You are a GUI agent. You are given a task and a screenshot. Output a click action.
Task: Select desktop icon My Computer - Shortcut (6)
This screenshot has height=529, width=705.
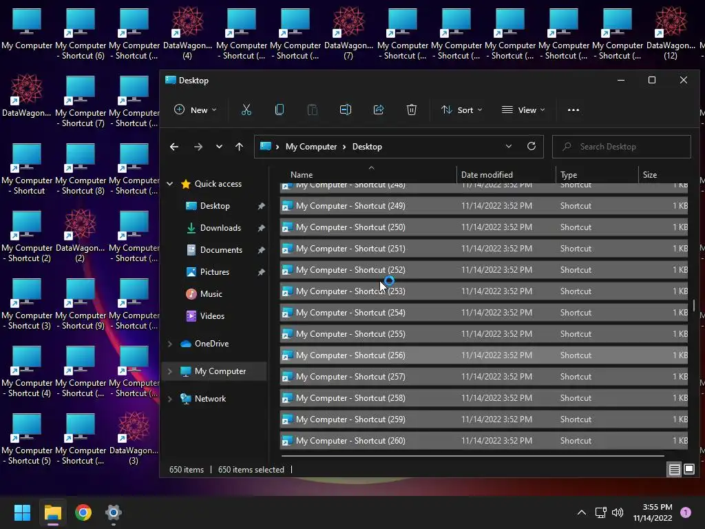(x=81, y=34)
